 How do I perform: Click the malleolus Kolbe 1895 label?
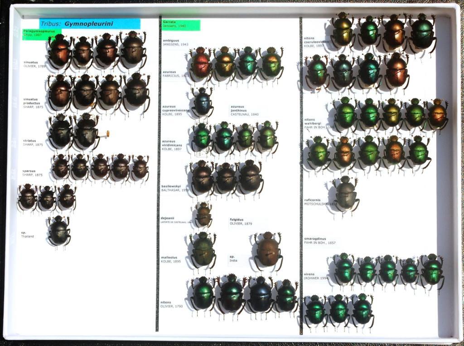click(x=171, y=259)
